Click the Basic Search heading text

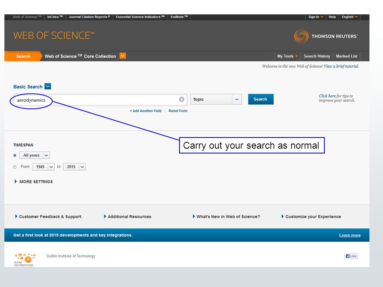tap(28, 86)
